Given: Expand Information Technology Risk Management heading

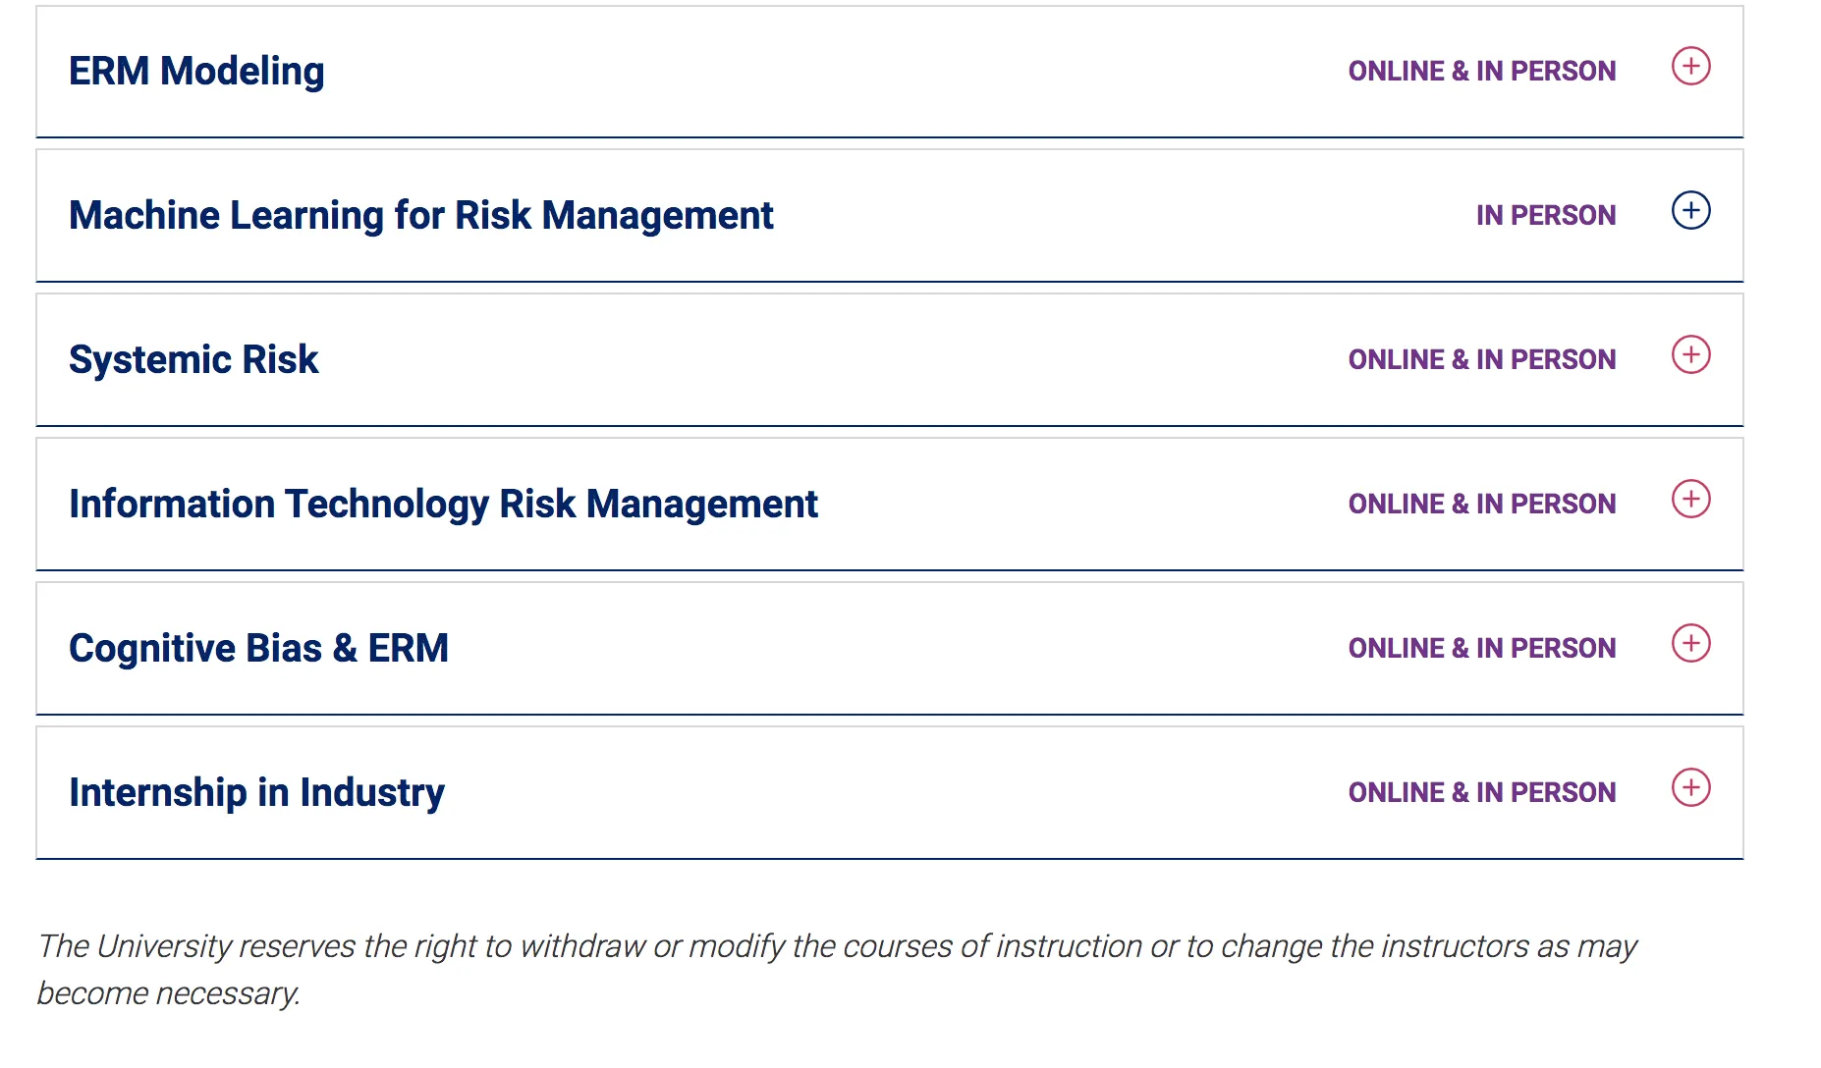Looking at the screenshot, I should 443,505.
